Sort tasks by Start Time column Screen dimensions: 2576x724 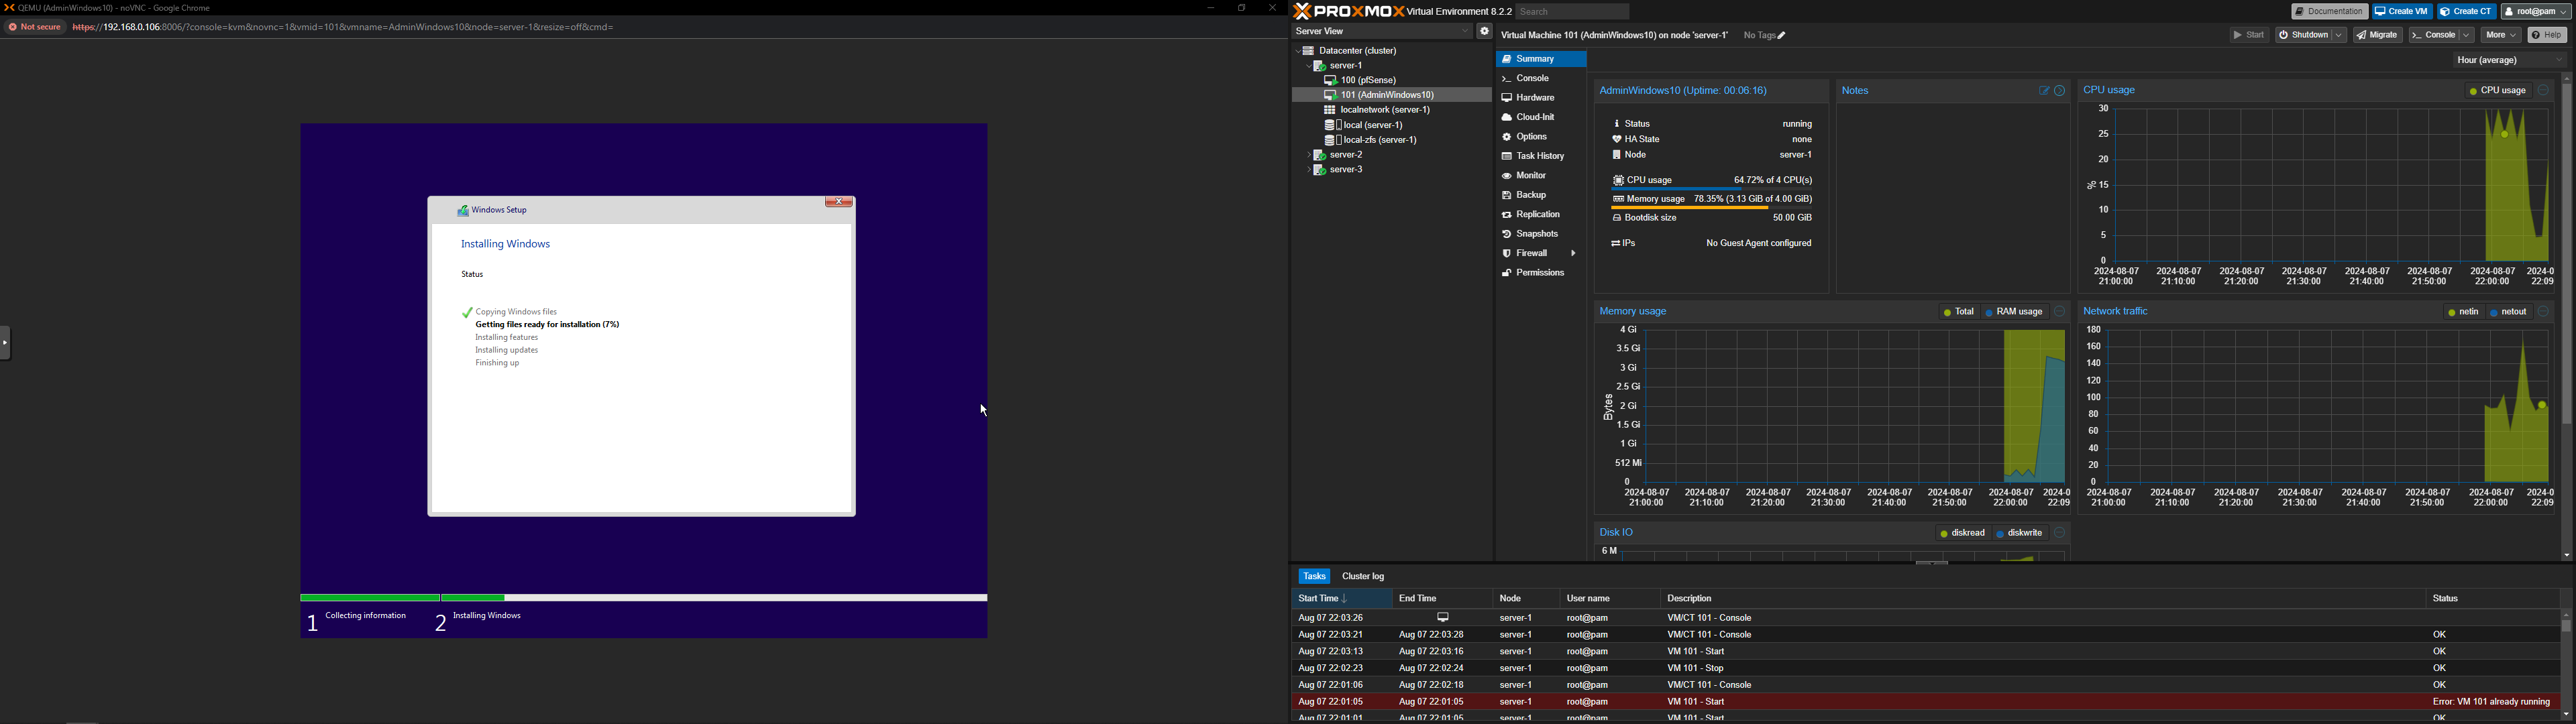(x=1341, y=599)
